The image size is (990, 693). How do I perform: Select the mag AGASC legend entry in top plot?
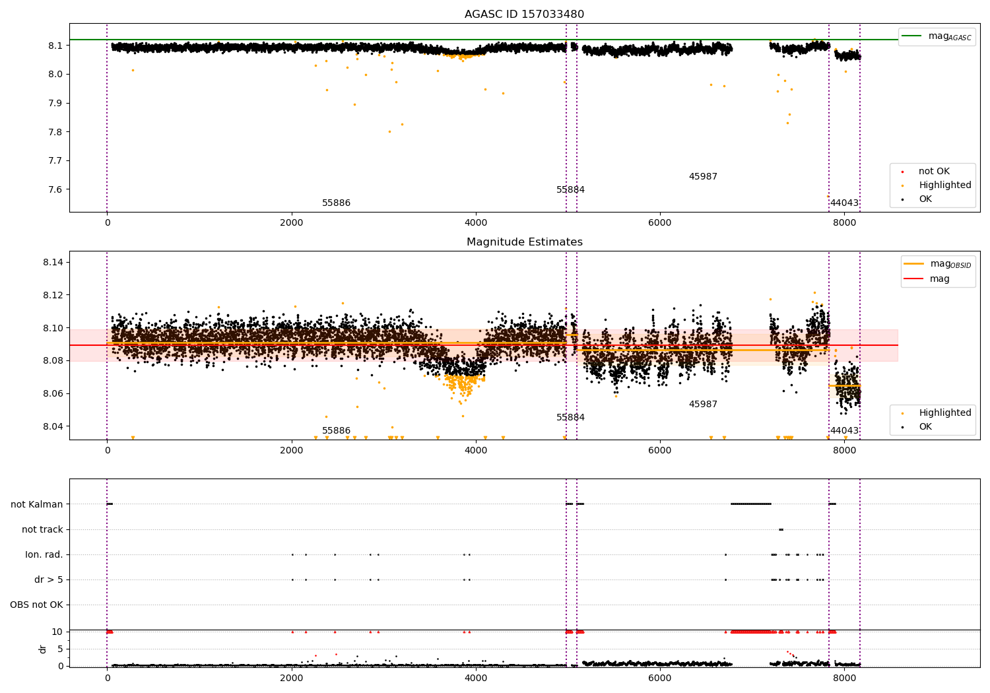click(x=937, y=36)
